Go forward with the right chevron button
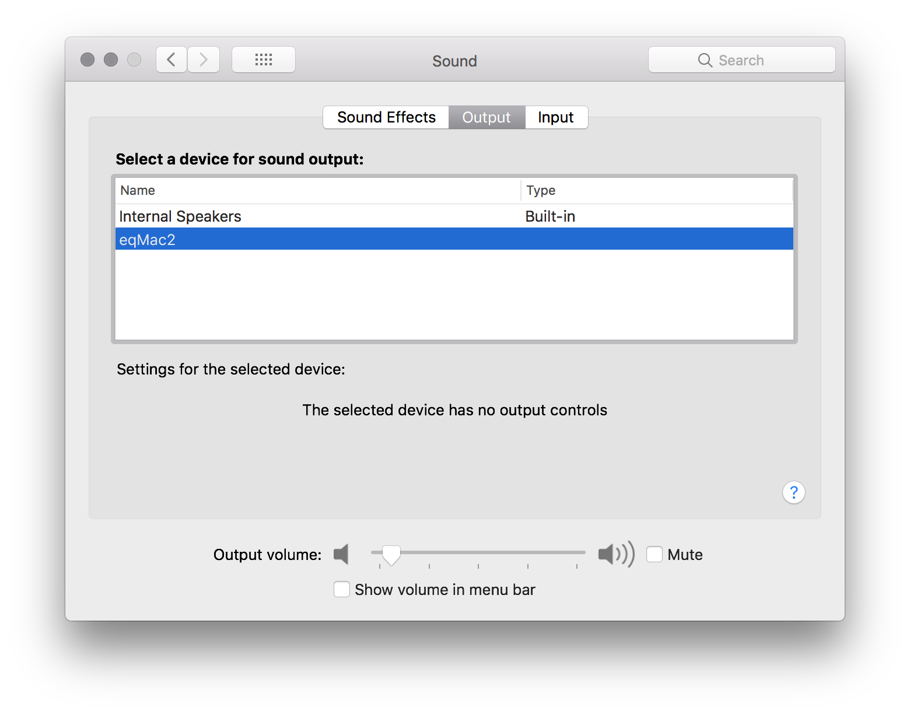The width and height of the screenshot is (910, 714). 204,60
